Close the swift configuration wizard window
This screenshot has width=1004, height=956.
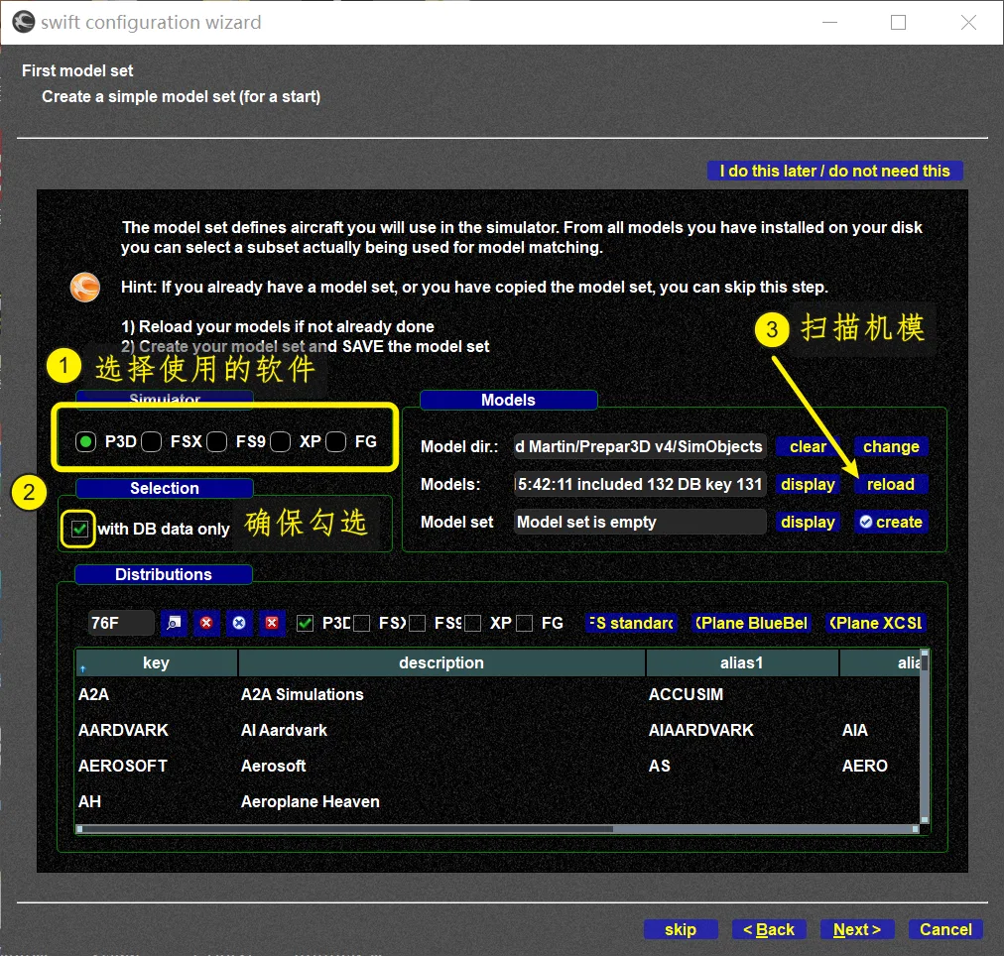[x=969, y=23]
